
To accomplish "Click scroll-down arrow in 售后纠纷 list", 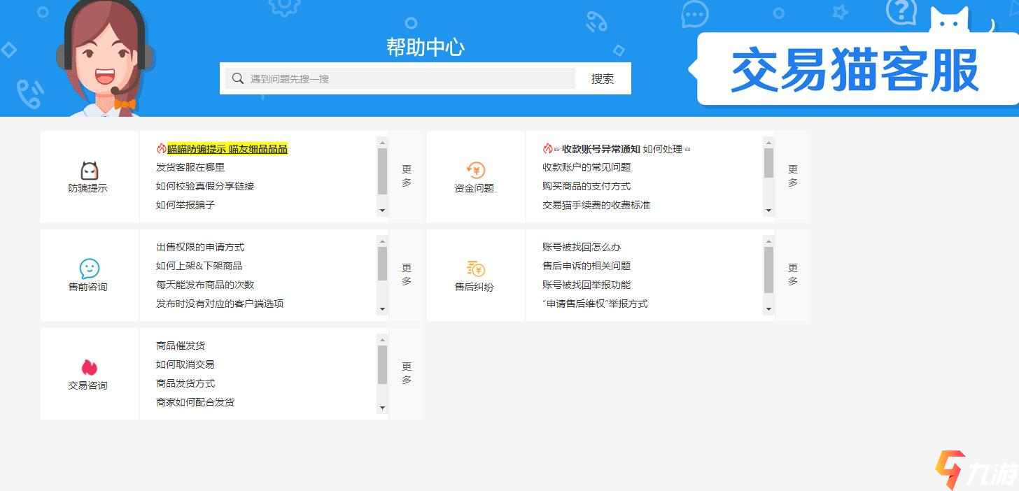I will click(x=768, y=309).
